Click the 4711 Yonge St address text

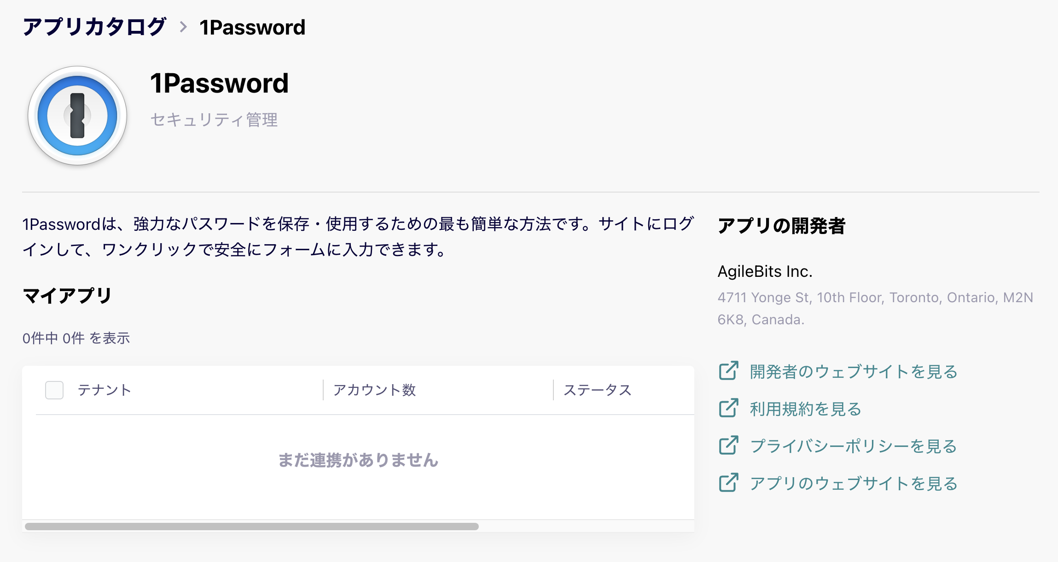click(x=875, y=308)
